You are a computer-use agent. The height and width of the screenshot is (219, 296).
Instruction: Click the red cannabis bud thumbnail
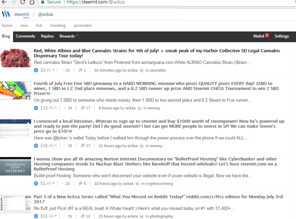click(15, 58)
